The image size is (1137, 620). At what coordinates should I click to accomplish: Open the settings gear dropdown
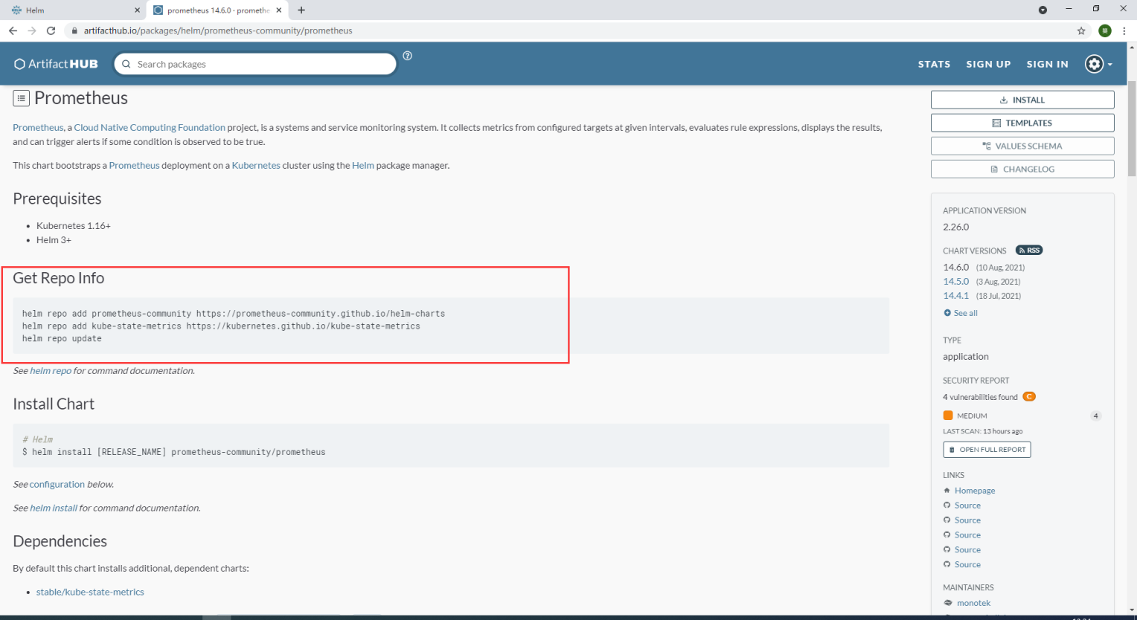tap(1098, 64)
